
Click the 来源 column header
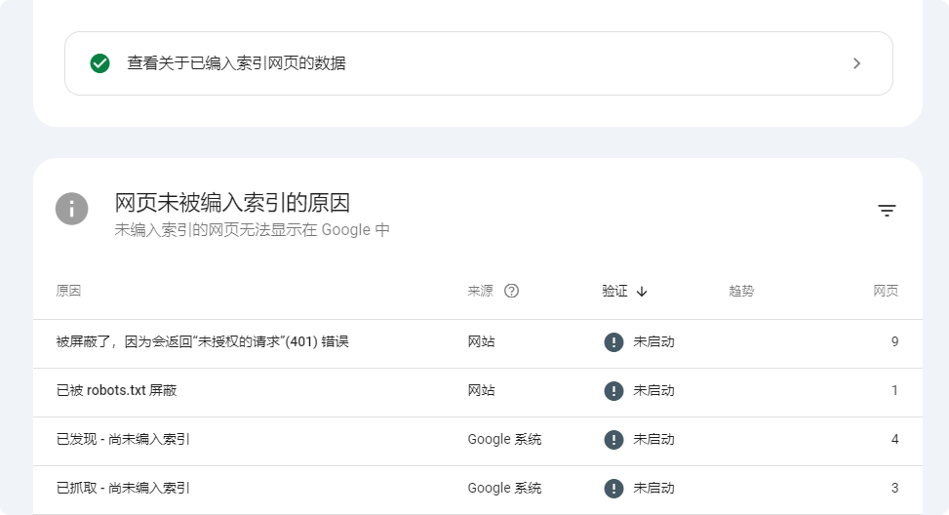point(480,291)
